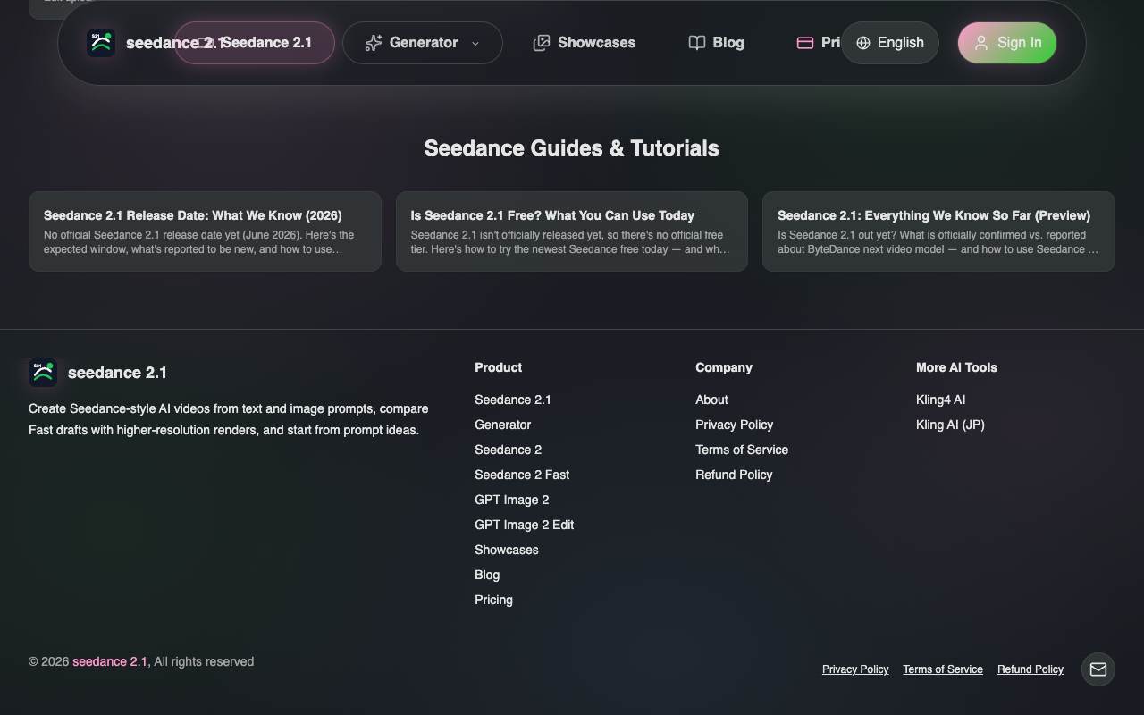Open Seedance 2.1 Release Date article card
The height and width of the screenshot is (715, 1144).
pos(205,231)
